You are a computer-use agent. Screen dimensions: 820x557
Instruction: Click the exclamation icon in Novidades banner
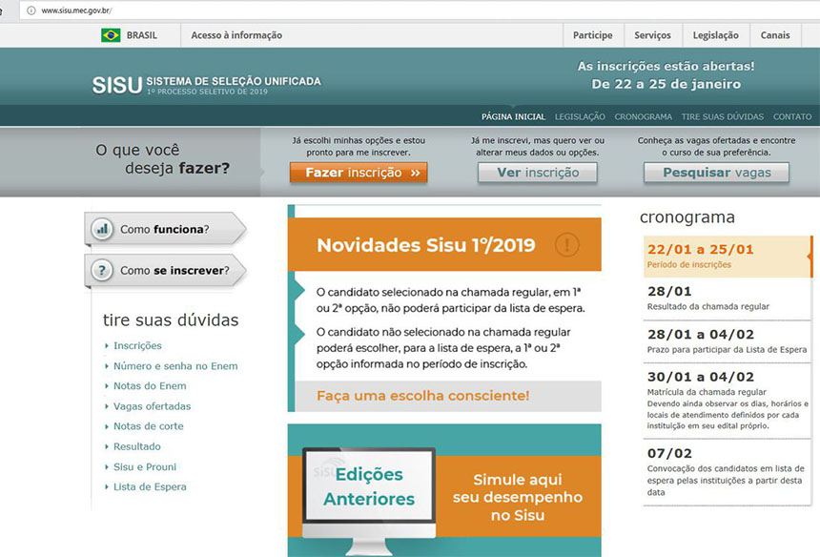click(566, 244)
